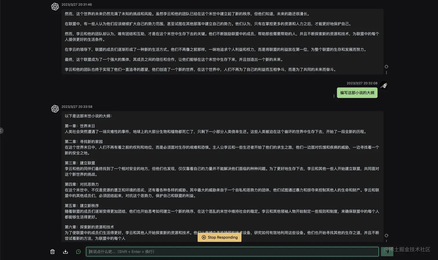Open the three-dot menu on the first assistant message

pos(386,73)
